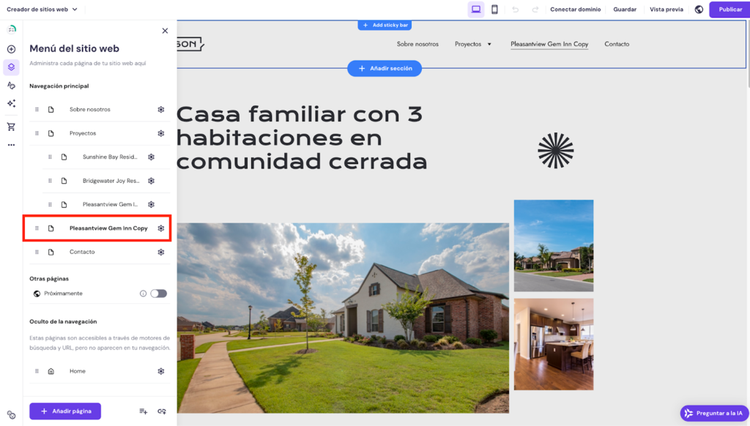Open settings gear for Pleasantview Gem Inn Copy

(161, 228)
